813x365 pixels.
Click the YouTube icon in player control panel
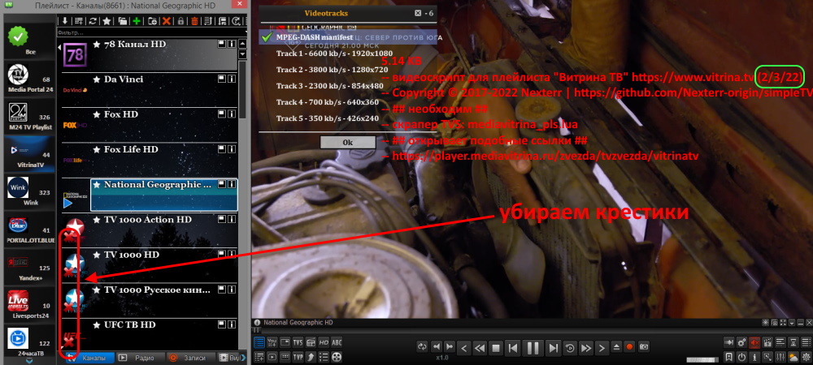pyautogui.click(x=272, y=342)
